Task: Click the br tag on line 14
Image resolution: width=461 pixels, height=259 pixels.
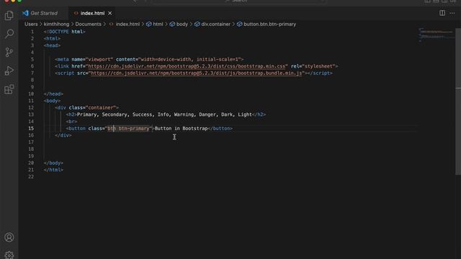Action: tap(71, 122)
